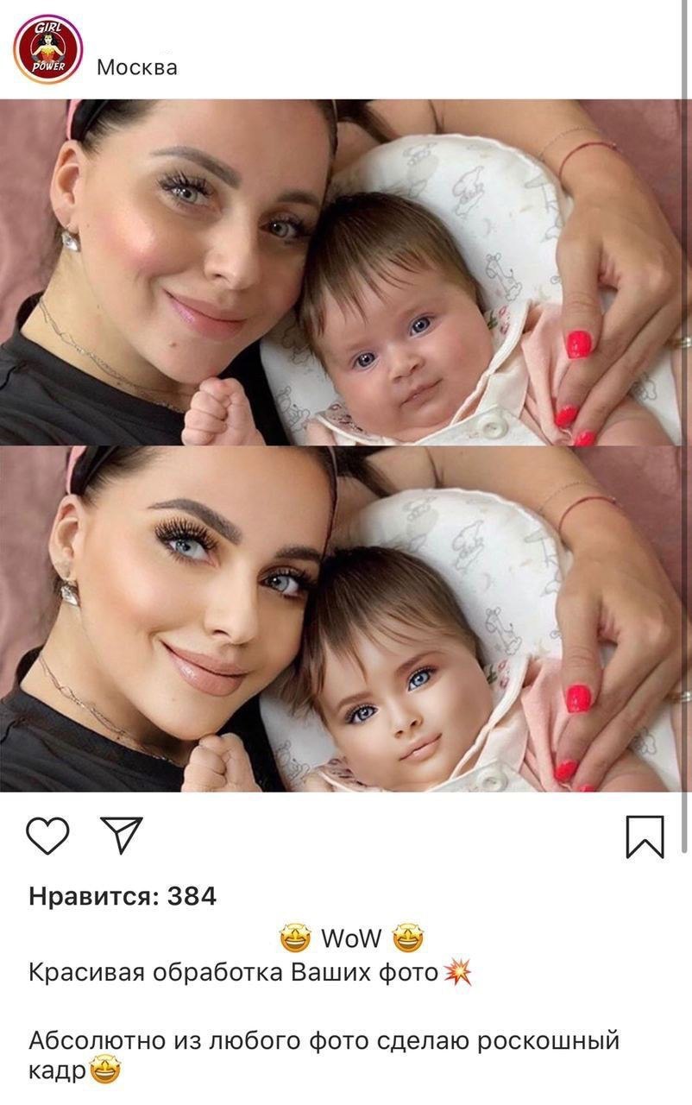
Task: Click the caption line starting with Абсолютно
Action: coord(324,1055)
